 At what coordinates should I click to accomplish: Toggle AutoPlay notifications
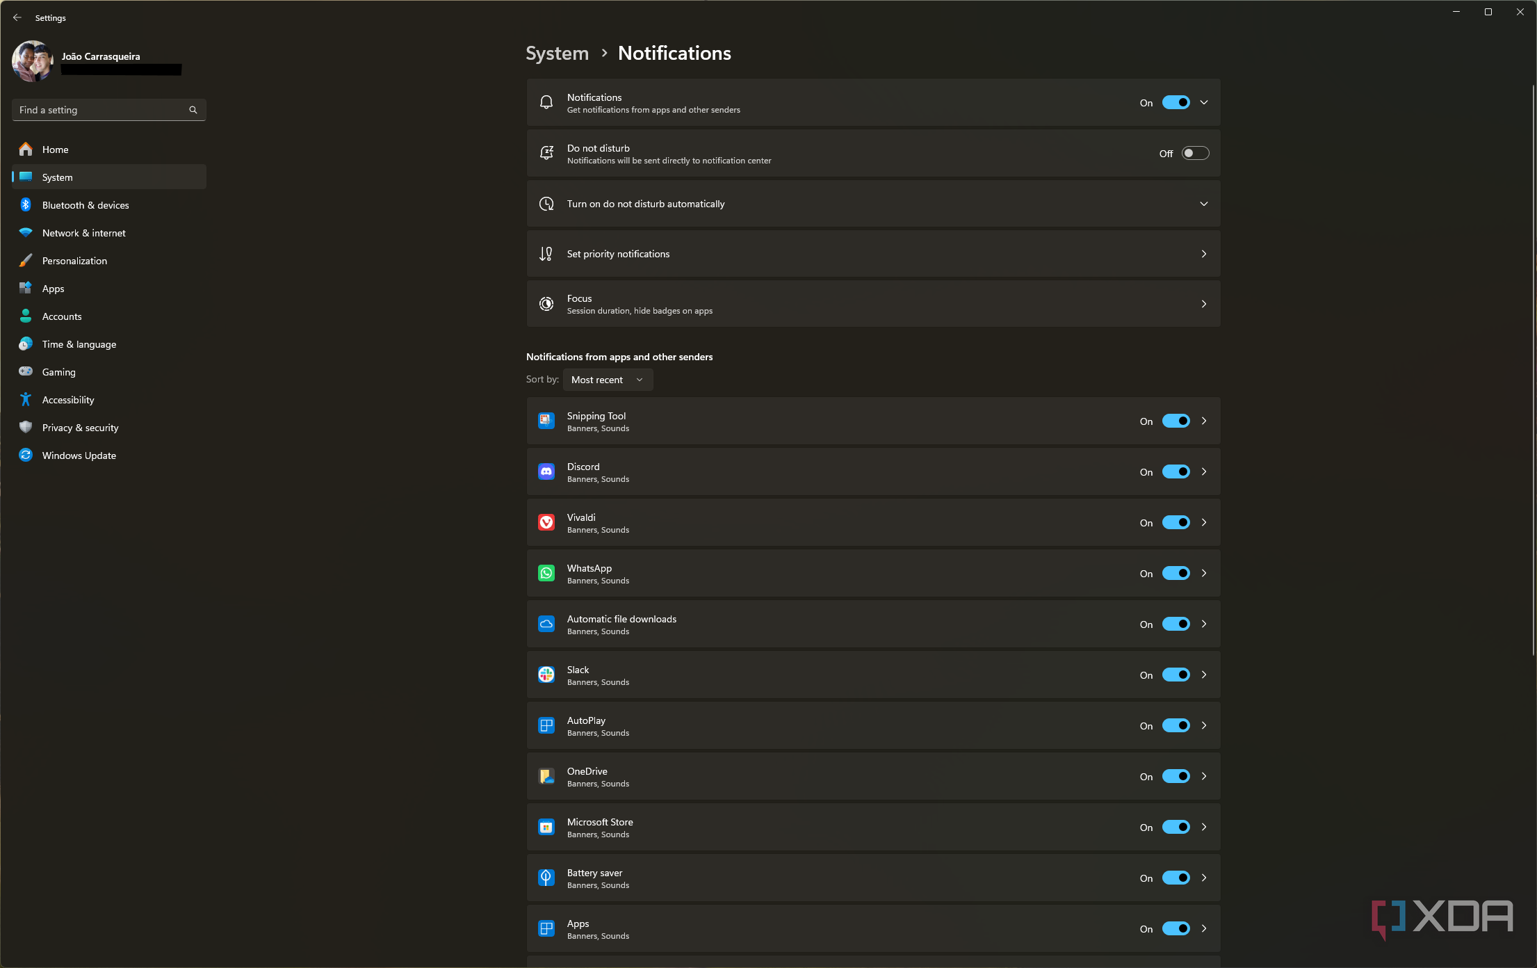1176,725
